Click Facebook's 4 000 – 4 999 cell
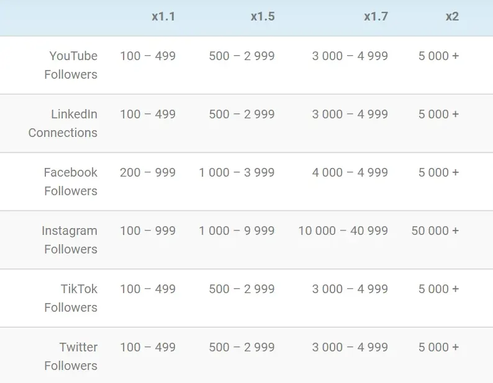The width and height of the screenshot is (493, 383). 350,173
